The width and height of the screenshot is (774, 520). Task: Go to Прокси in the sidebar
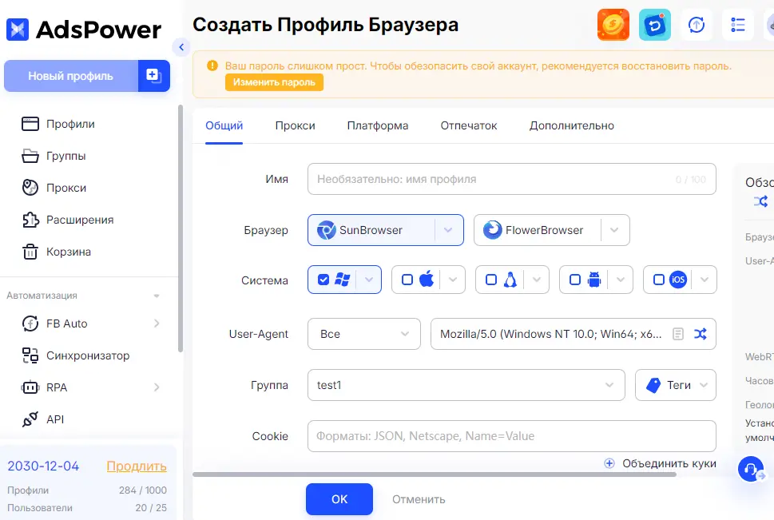click(54, 188)
